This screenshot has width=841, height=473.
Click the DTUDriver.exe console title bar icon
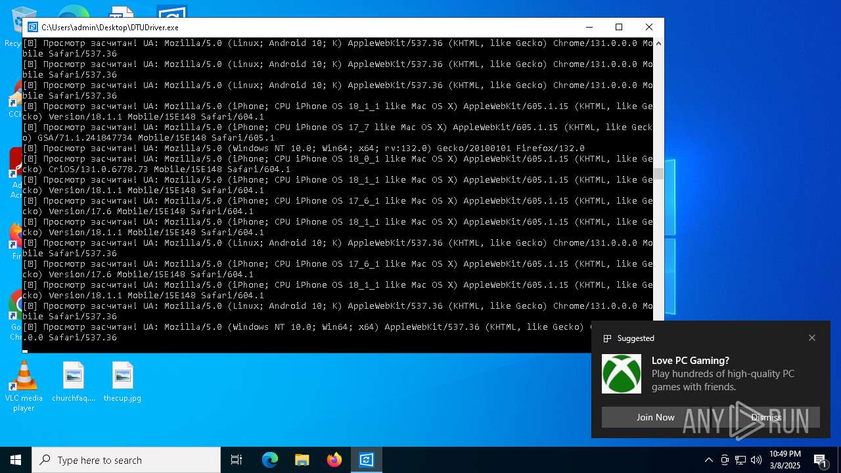pyautogui.click(x=32, y=27)
